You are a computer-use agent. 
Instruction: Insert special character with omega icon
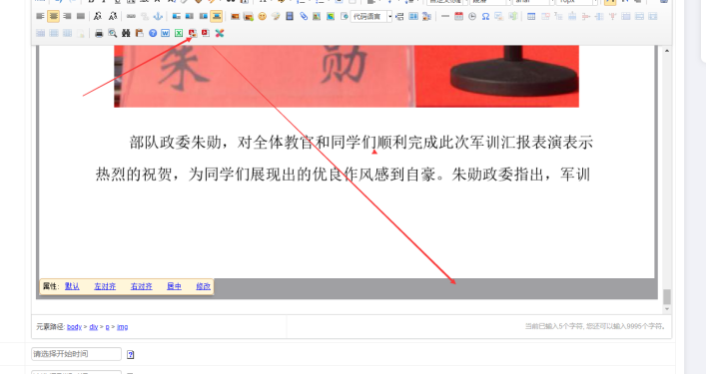click(485, 17)
